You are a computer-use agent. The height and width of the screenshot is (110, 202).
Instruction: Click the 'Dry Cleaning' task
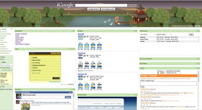[36, 63]
